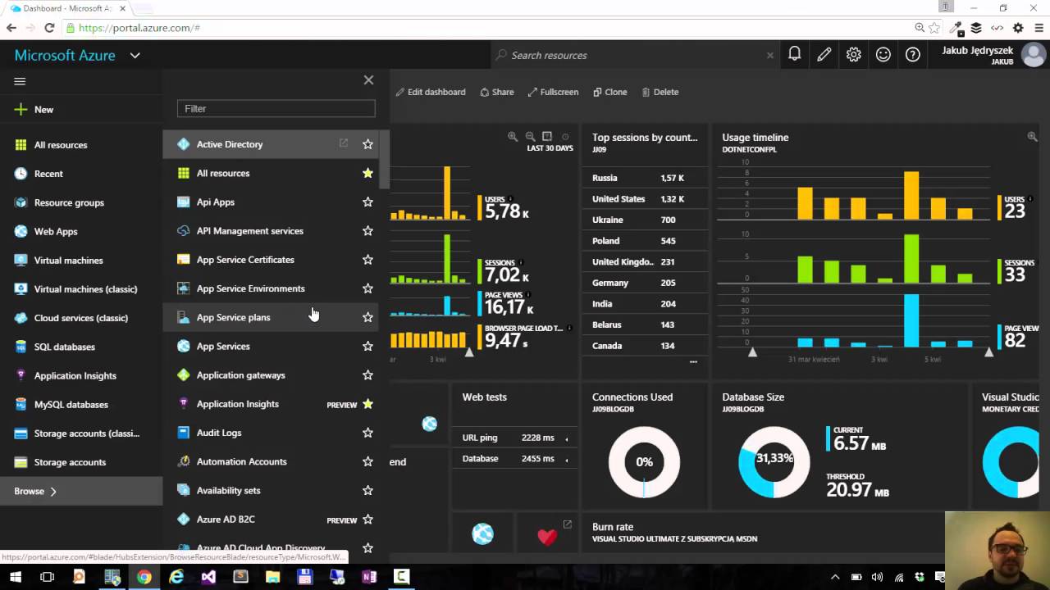Click the Connections Used donut chart
The height and width of the screenshot is (590, 1050).
(644, 461)
